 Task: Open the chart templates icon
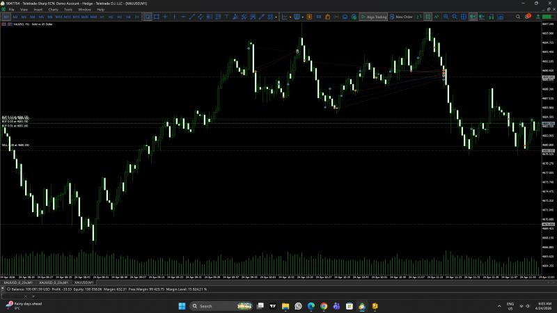point(297,17)
